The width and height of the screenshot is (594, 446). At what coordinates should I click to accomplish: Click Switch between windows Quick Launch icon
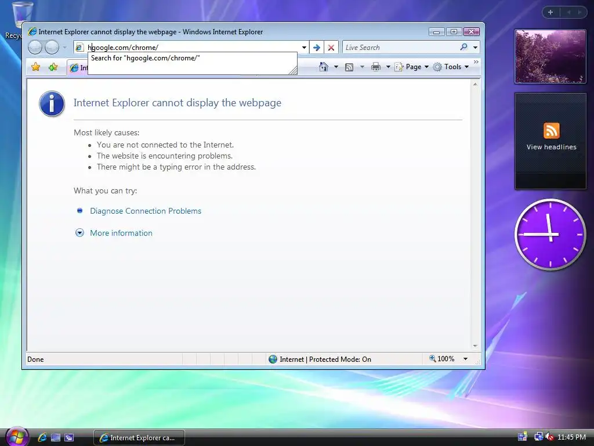(x=69, y=437)
